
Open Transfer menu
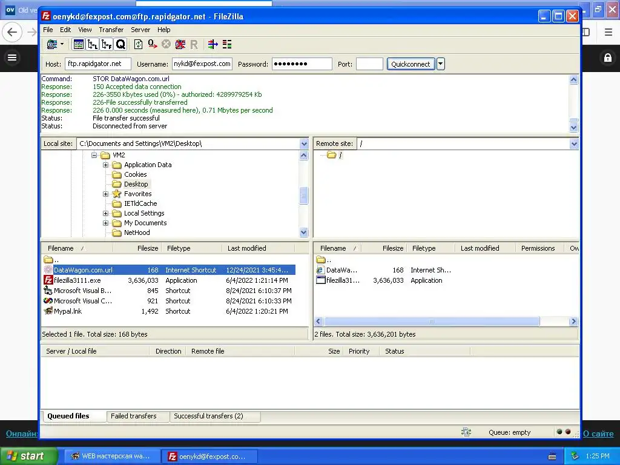click(x=111, y=30)
